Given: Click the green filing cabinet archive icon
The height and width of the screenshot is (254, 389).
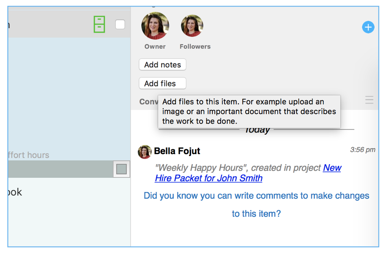Looking at the screenshot, I should [99, 25].
